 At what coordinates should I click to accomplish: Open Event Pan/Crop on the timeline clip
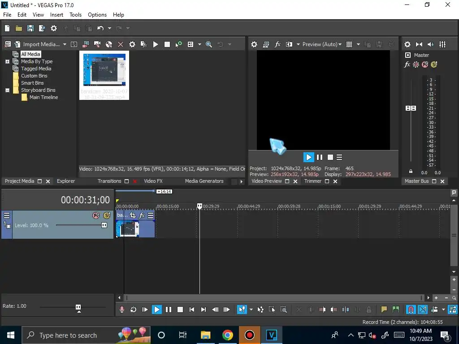[x=133, y=215]
